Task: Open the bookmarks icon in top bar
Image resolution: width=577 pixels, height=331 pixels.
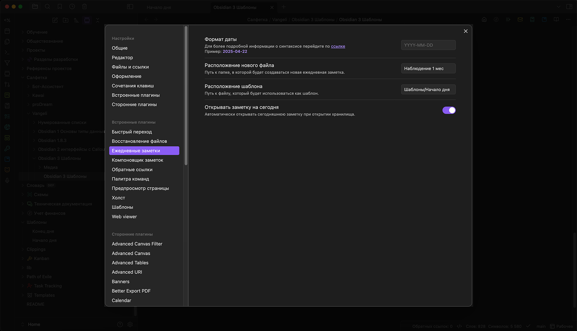Action: tap(60, 7)
